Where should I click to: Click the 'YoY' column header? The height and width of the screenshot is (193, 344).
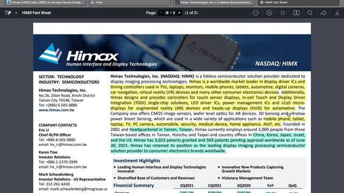[x=270, y=185]
